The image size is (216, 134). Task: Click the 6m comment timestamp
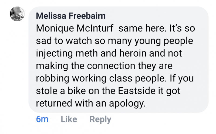[42, 119]
